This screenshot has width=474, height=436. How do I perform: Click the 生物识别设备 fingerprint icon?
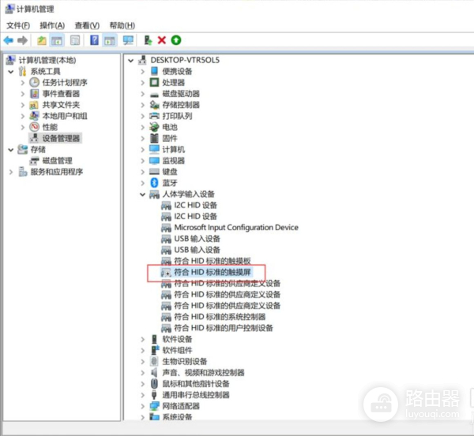coord(154,361)
